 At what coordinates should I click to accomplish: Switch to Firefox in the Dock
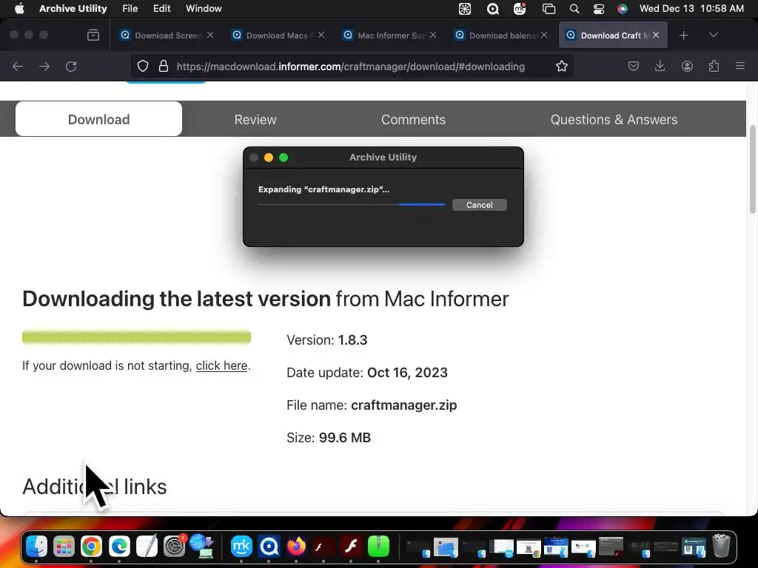(296, 547)
